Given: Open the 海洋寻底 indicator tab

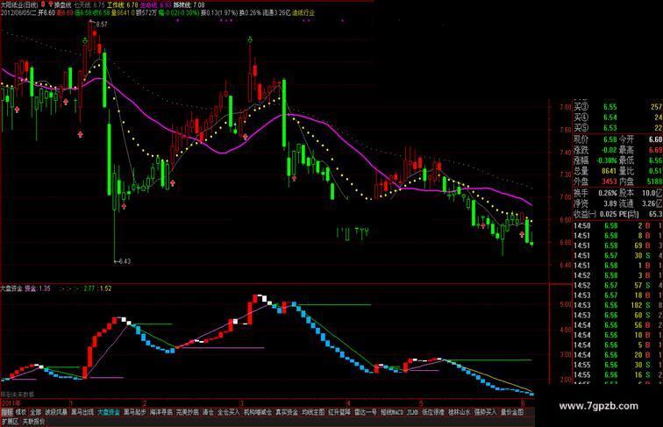Looking at the screenshot, I should tap(161, 412).
